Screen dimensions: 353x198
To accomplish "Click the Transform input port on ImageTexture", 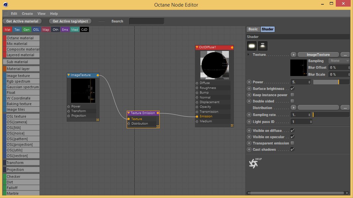I will pos(69,111).
